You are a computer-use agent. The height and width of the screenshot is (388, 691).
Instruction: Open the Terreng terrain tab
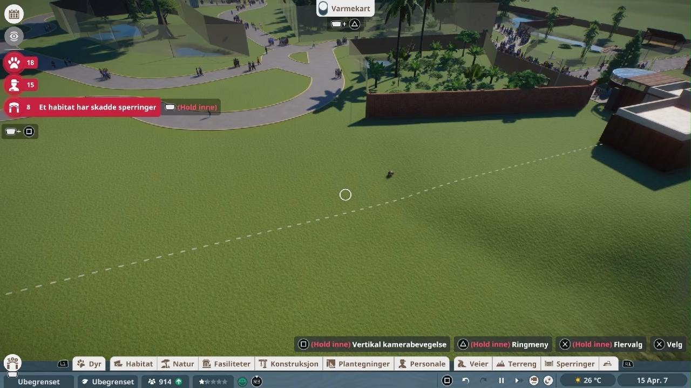[x=516, y=364]
